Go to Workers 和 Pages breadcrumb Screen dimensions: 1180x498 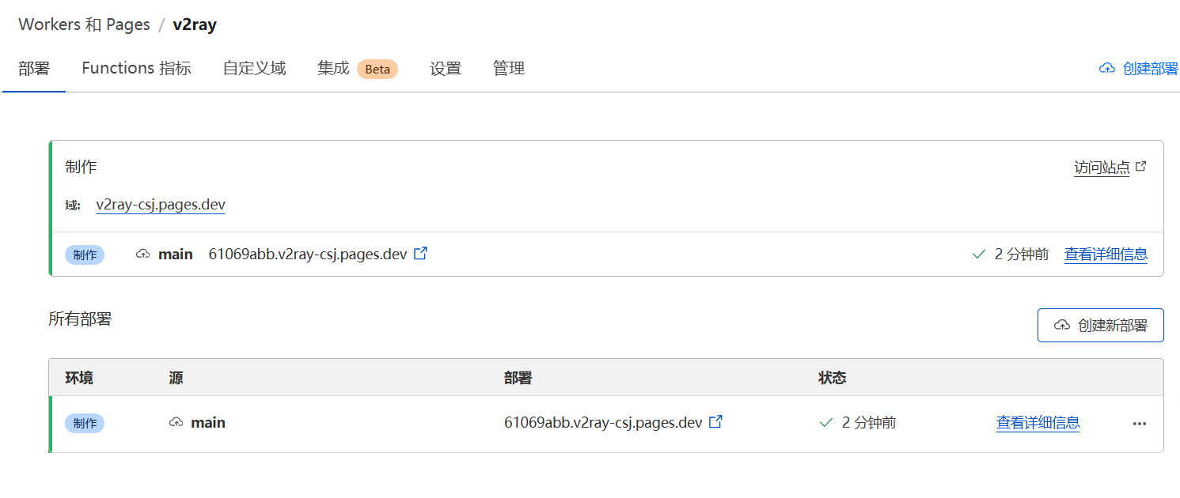click(84, 25)
